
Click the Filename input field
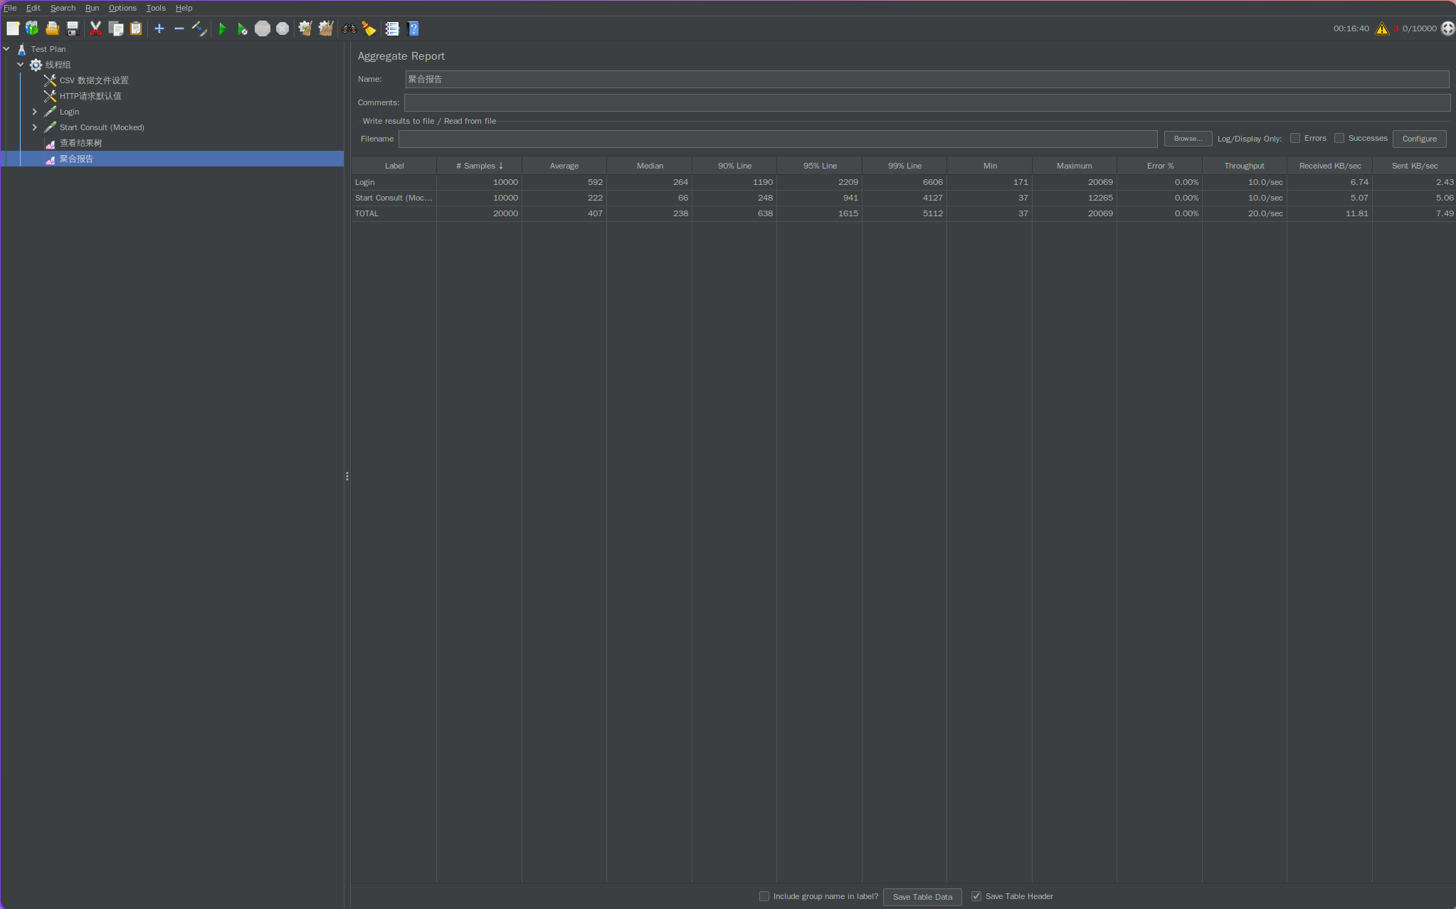pyautogui.click(x=777, y=139)
